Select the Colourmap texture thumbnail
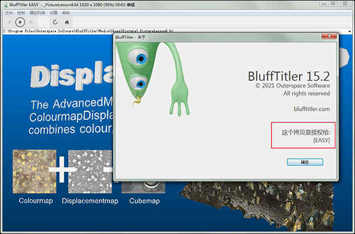 tap(34, 171)
